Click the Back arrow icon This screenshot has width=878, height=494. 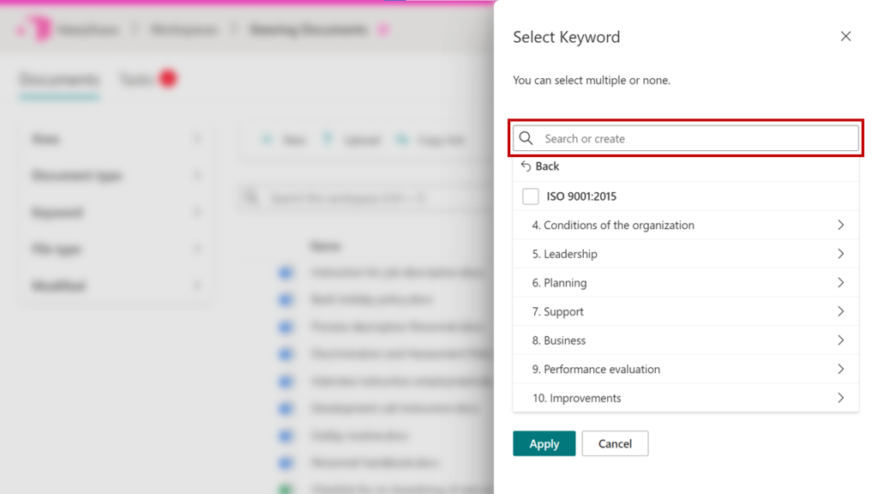point(526,166)
